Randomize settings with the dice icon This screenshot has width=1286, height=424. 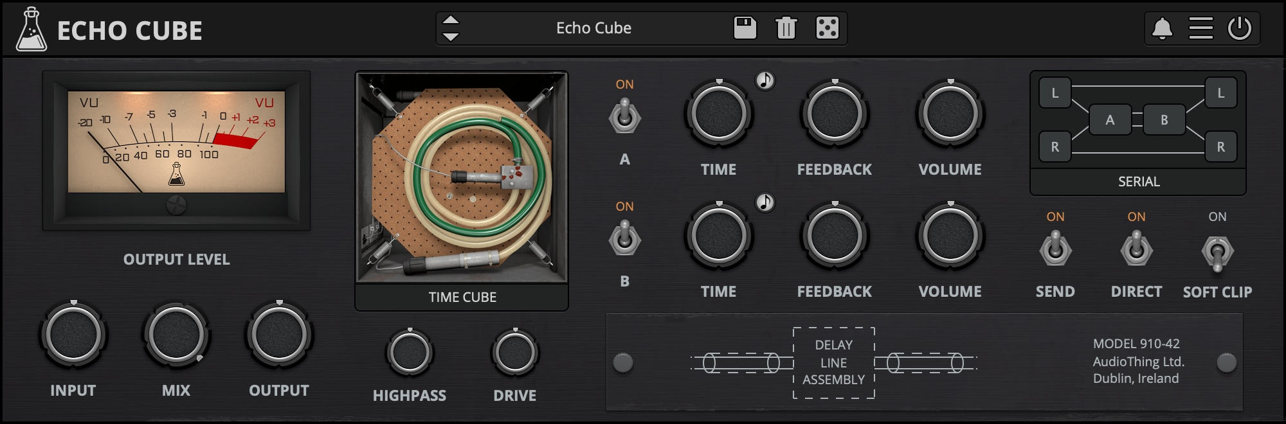click(x=827, y=28)
